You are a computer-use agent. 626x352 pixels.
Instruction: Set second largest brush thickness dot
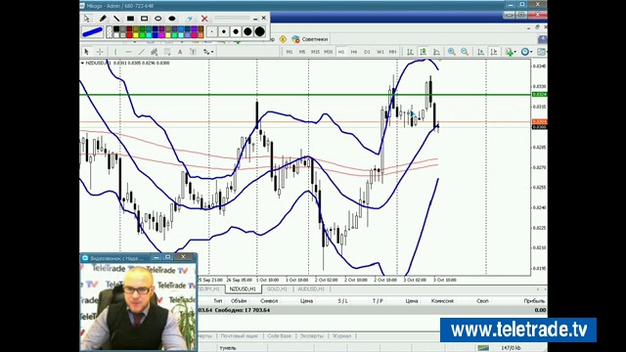coord(247,31)
